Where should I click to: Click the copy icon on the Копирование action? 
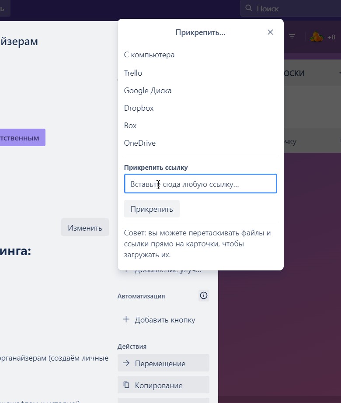(x=125, y=385)
